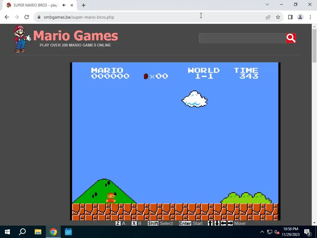This screenshot has height=238, width=317.
Task: Click the Shift Select key hint
Action: pyautogui.click(x=160, y=223)
